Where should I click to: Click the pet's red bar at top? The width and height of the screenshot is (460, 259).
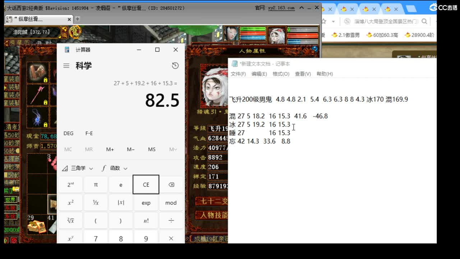coord(303,36)
